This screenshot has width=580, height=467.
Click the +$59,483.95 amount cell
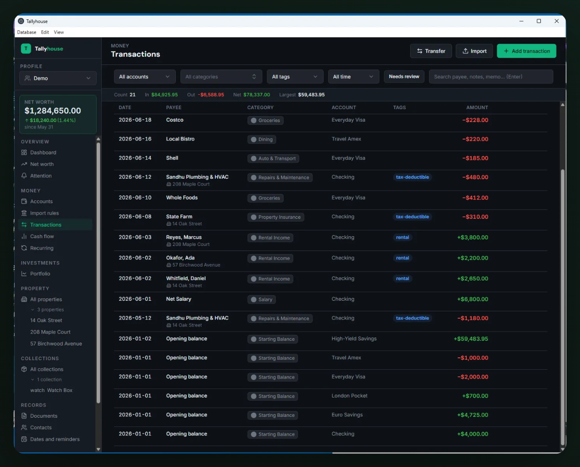coord(471,339)
